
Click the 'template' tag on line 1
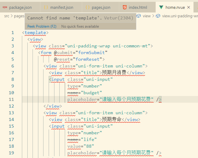click(35, 33)
